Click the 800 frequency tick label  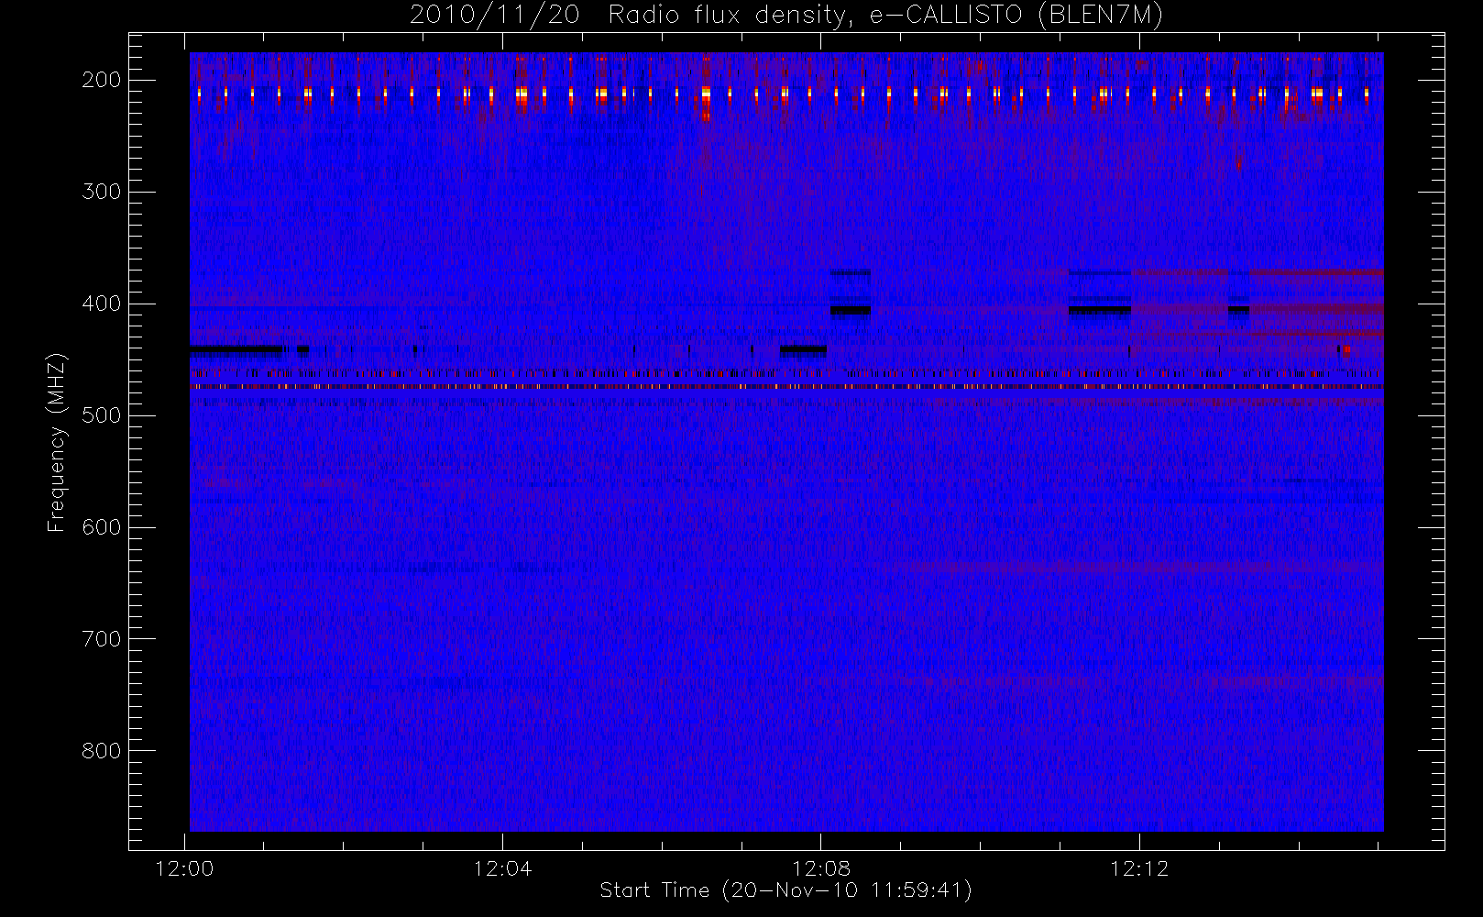(101, 751)
